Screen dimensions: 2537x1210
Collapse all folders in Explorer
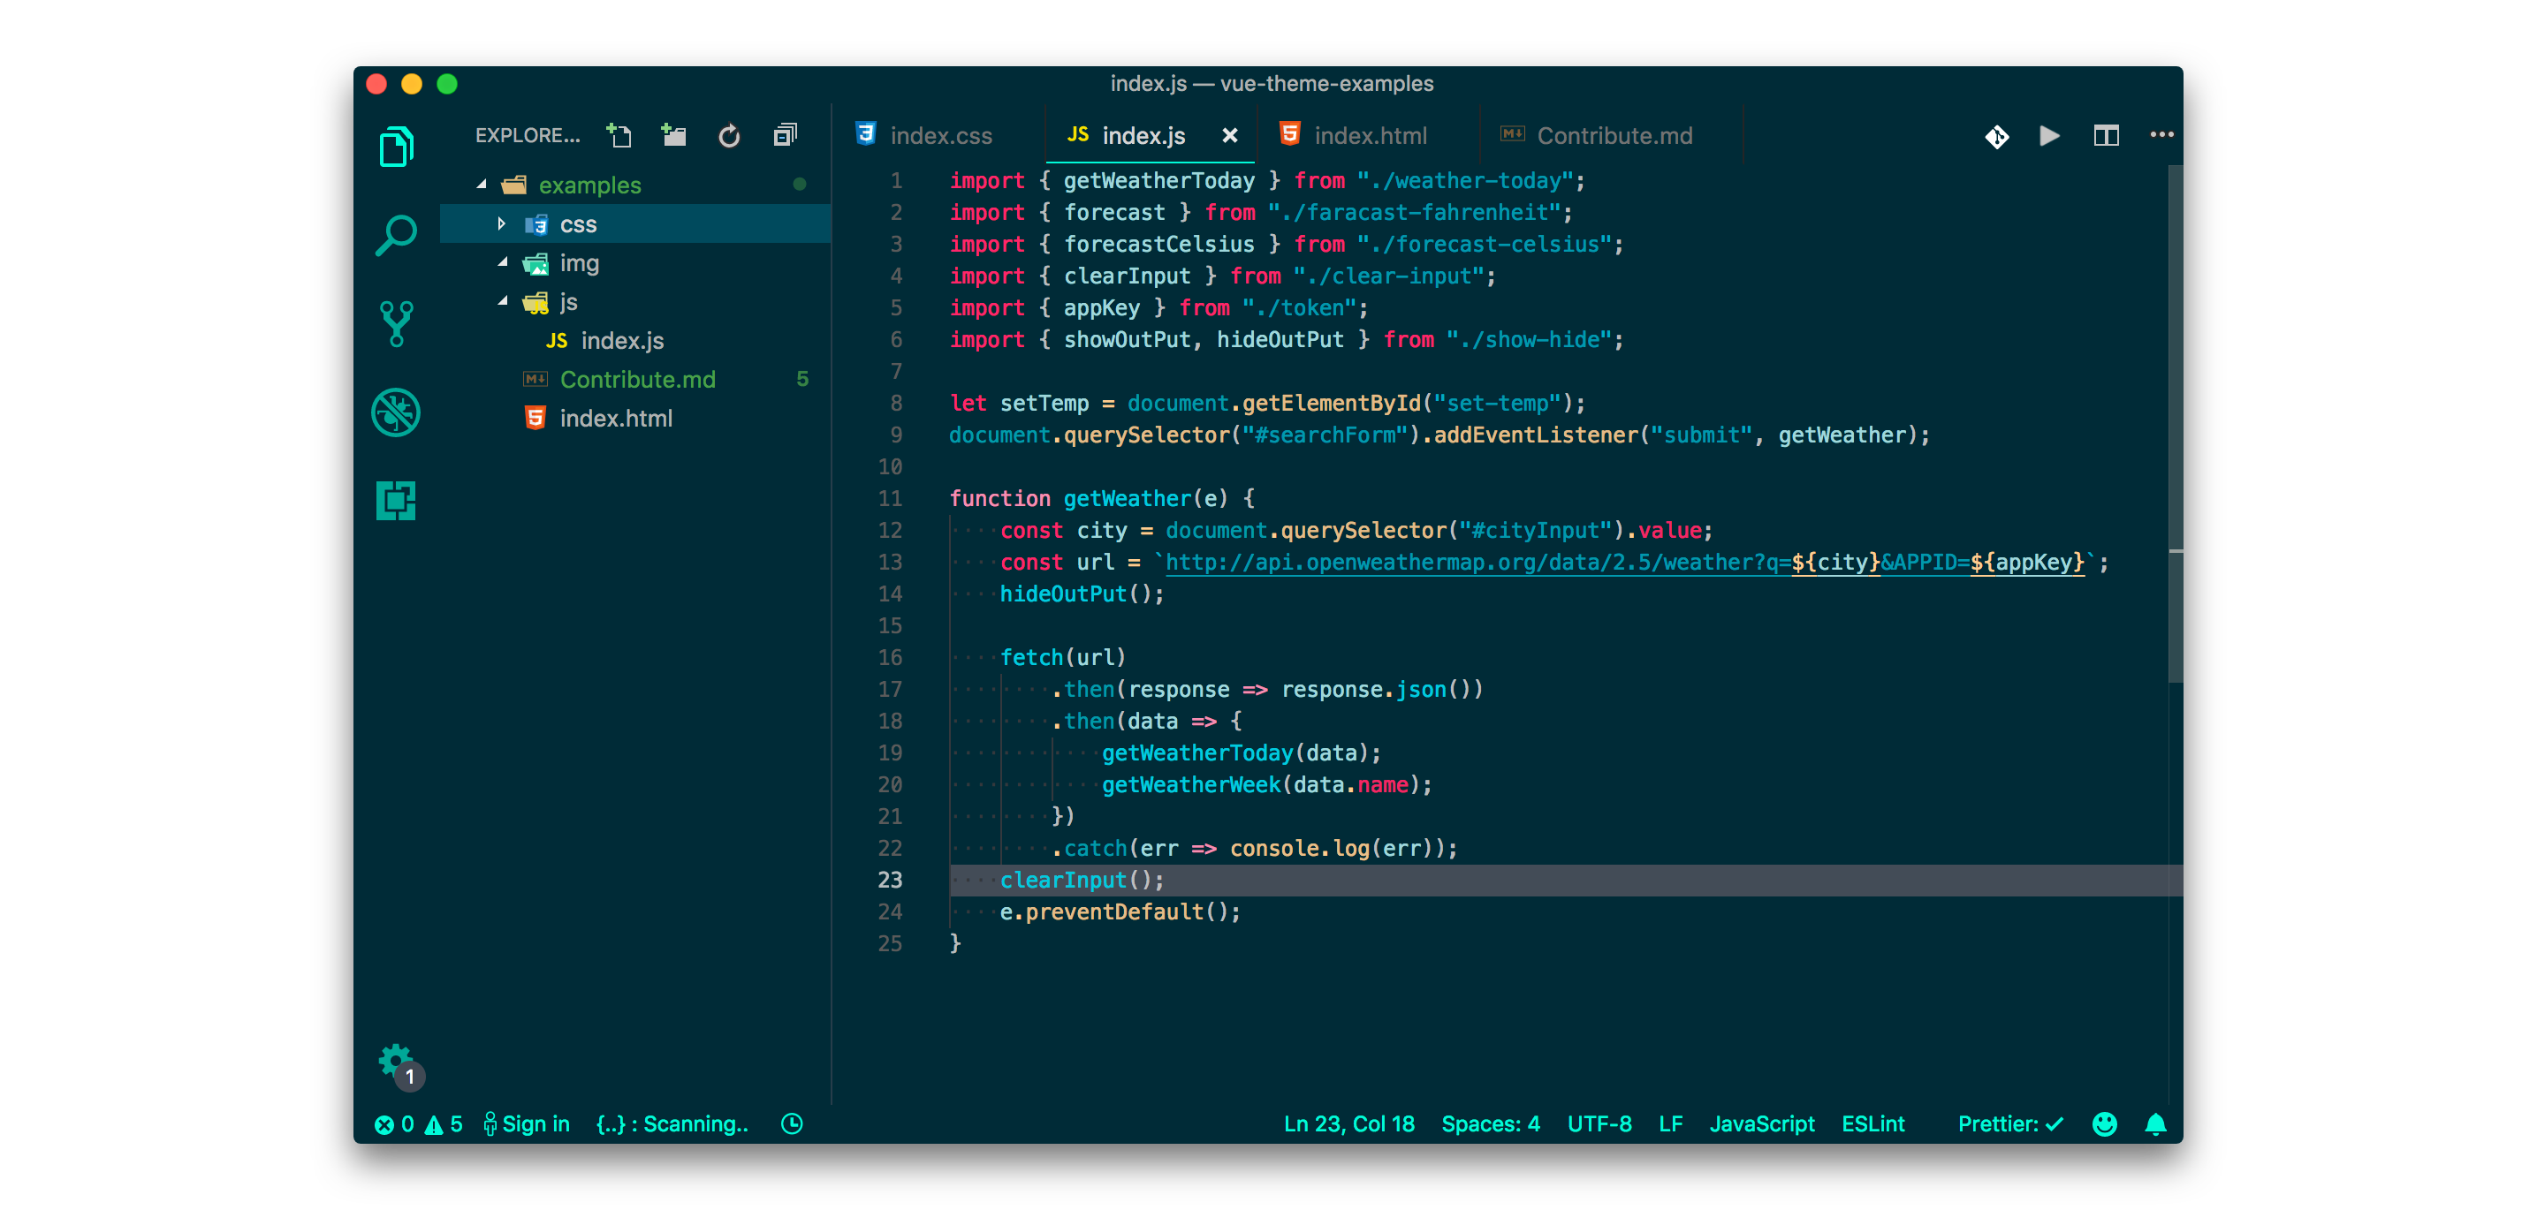pos(785,136)
